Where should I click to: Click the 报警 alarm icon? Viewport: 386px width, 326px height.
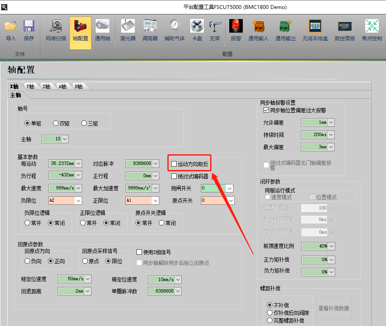click(x=236, y=27)
